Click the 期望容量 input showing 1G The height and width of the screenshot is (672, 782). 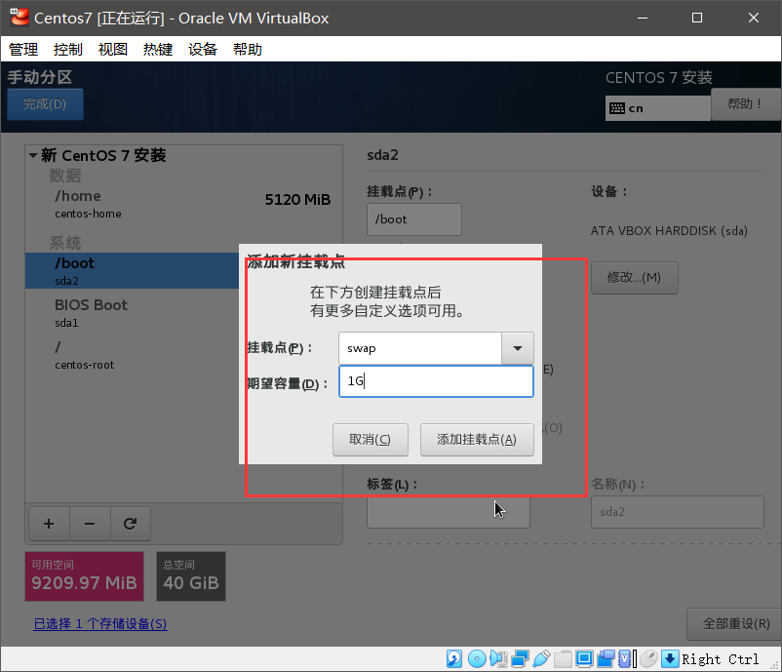pos(436,381)
